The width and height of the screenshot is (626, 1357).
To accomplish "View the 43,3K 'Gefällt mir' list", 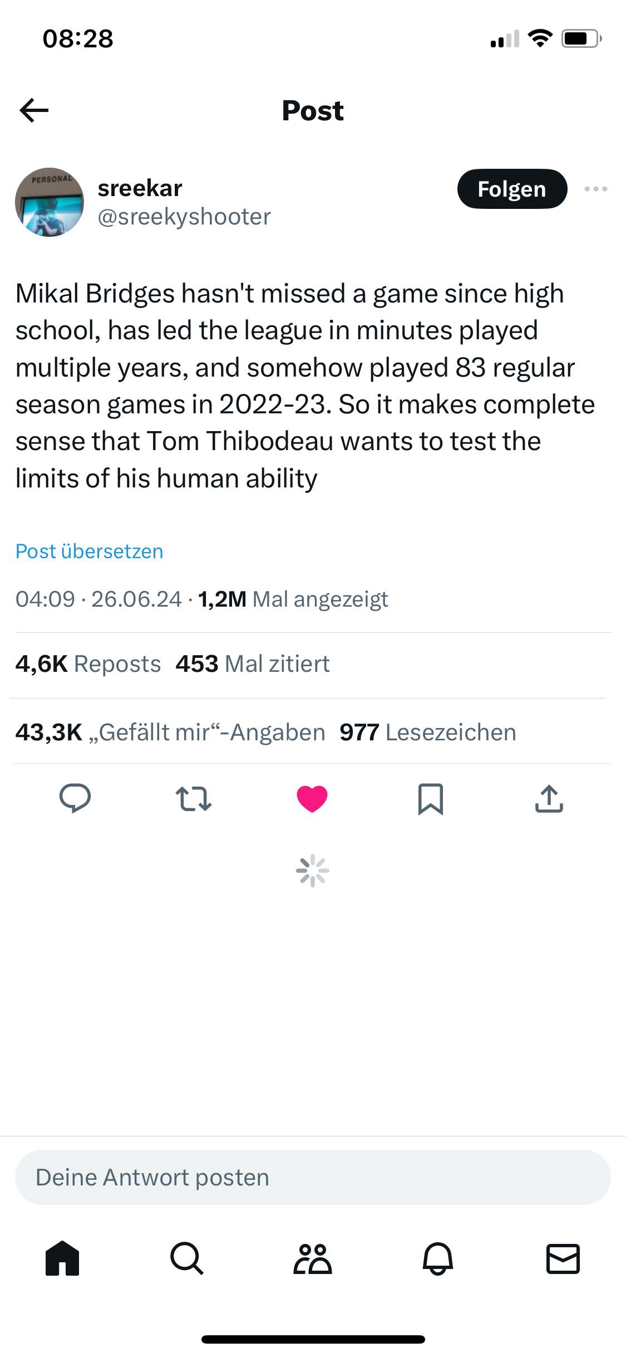I will pyautogui.click(x=170, y=732).
